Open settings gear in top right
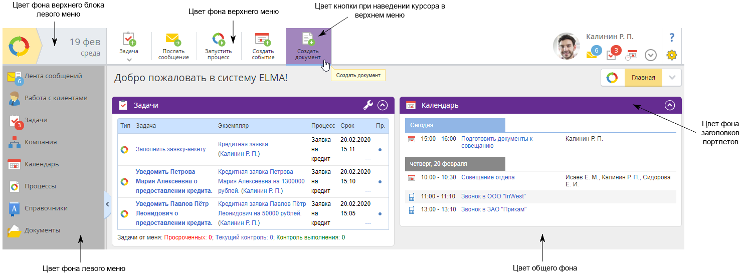The image size is (747, 276). tap(672, 55)
